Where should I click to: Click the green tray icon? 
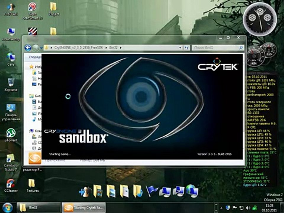click(x=255, y=208)
